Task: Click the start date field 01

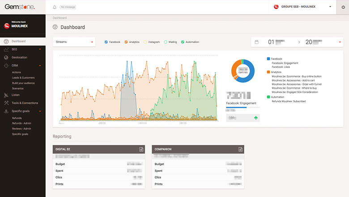Action: click(277, 42)
